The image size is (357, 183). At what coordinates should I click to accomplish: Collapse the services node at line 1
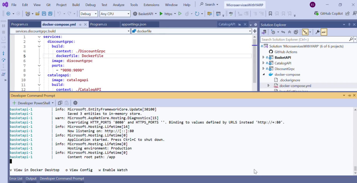[x=39, y=37]
